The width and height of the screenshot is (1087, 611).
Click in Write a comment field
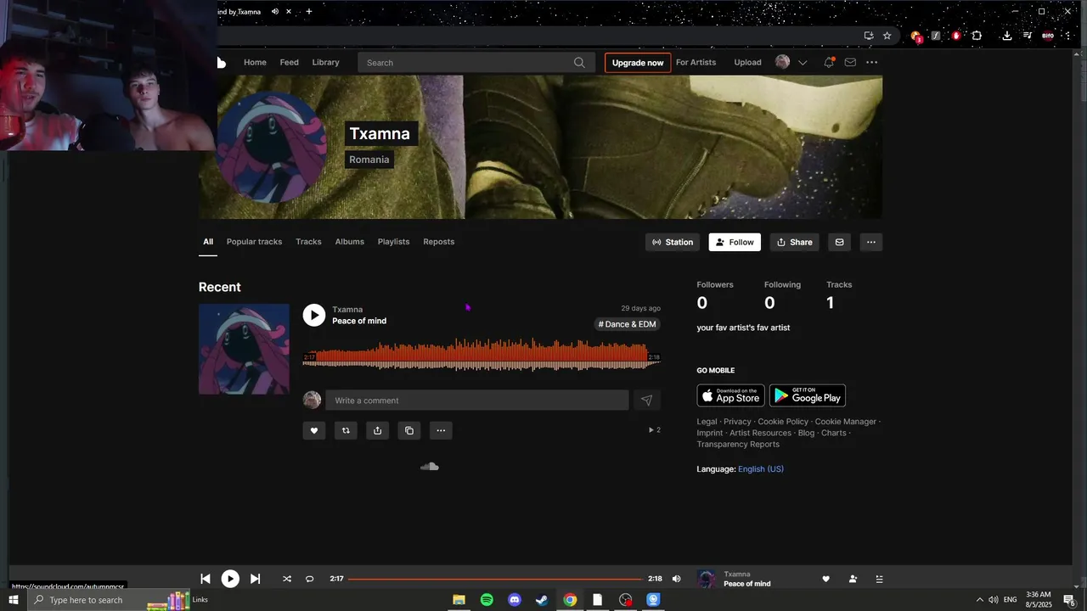pyautogui.click(x=477, y=401)
